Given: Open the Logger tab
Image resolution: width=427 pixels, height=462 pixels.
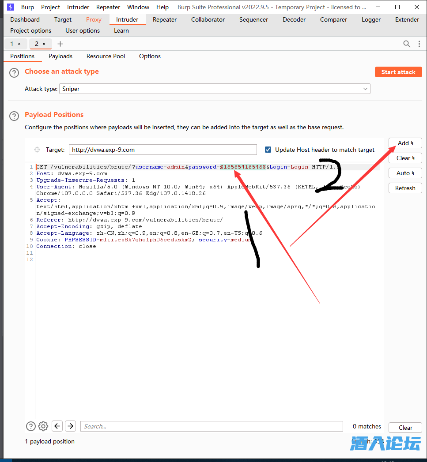Looking at the screenshot, I should pyautogui.click(x=371, y=19).
